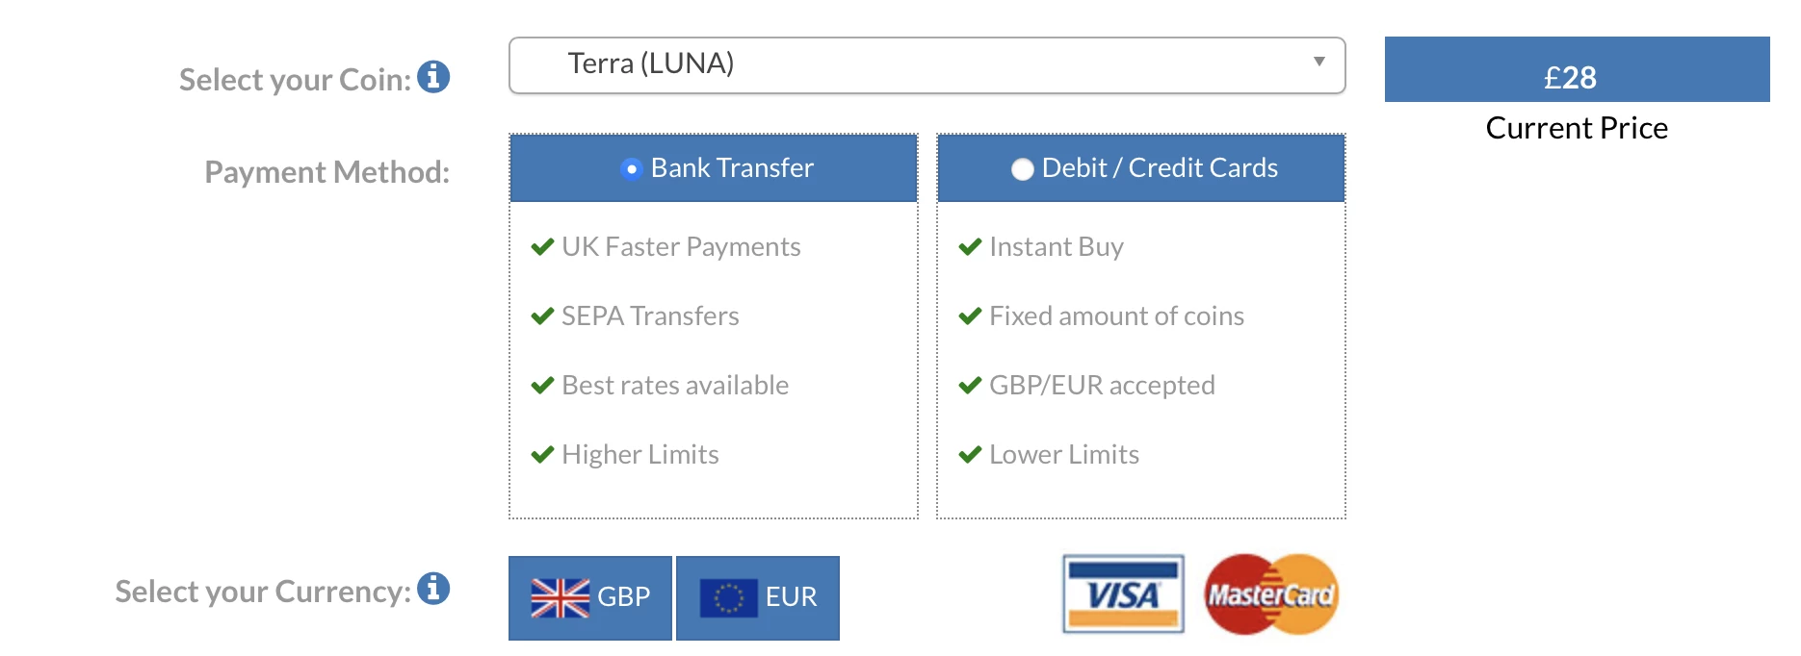Click the EU flag icon
The image size is (1801, 656).
click(x=728, y=597)
